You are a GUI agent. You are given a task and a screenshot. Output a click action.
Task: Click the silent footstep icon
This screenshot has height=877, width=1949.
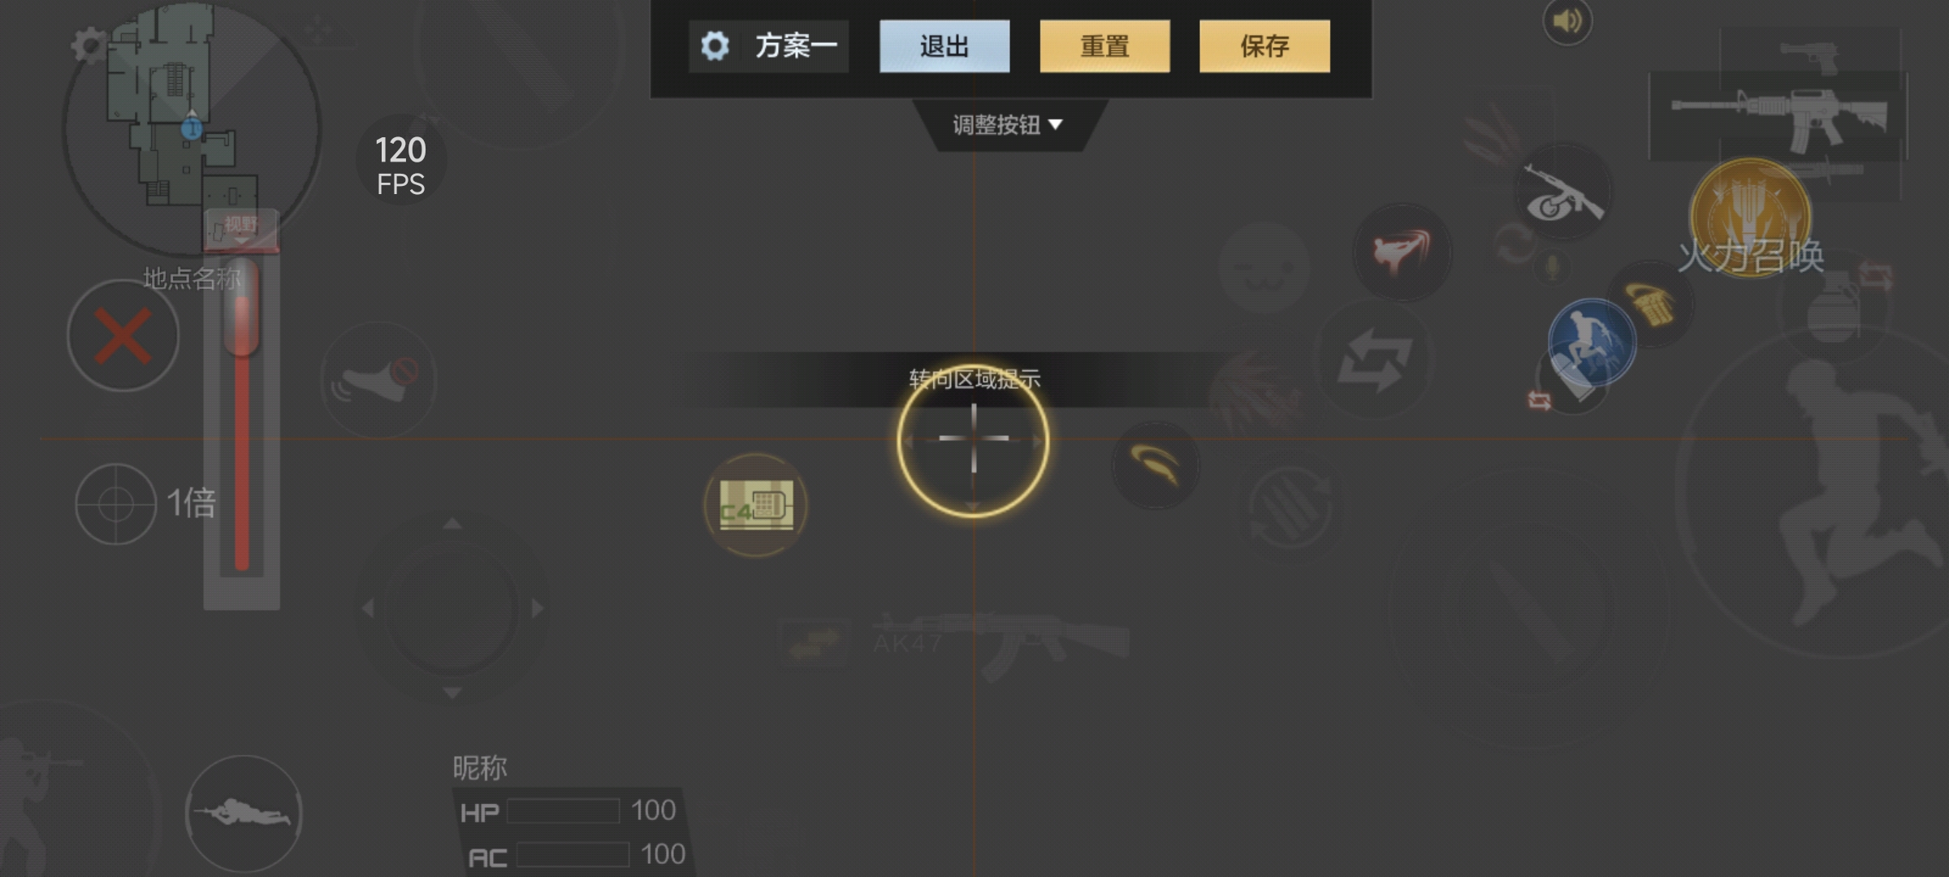(x=378, y=380)
